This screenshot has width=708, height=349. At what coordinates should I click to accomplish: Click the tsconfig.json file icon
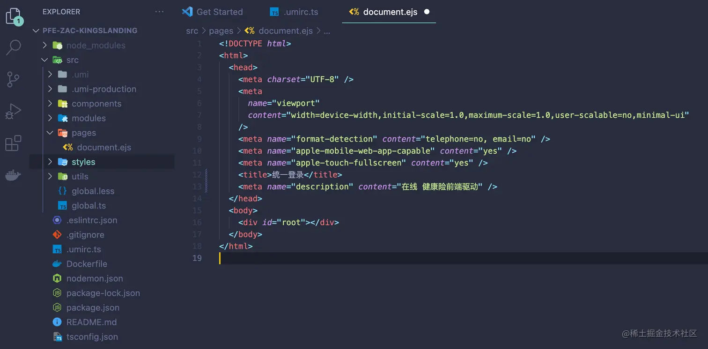pos(58,337)
